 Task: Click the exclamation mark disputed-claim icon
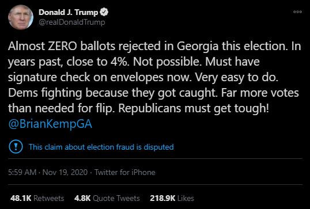pos(16,147)
